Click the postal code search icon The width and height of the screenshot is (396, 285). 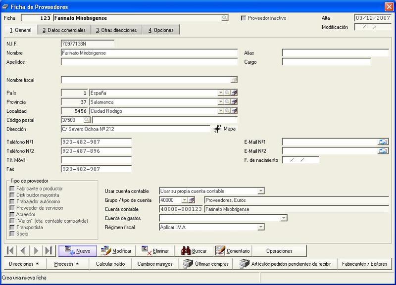coord(87,120)
